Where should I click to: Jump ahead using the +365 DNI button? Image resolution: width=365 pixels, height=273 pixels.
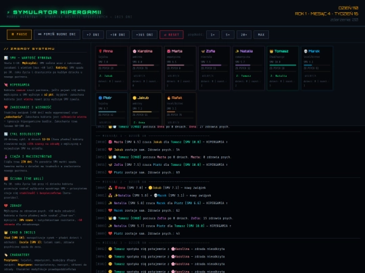pos(145,35)
